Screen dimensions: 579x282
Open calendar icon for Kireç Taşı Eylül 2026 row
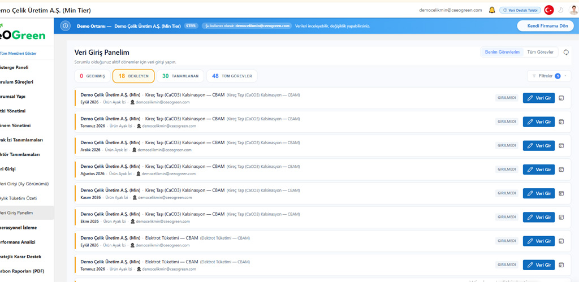point(561,98)
